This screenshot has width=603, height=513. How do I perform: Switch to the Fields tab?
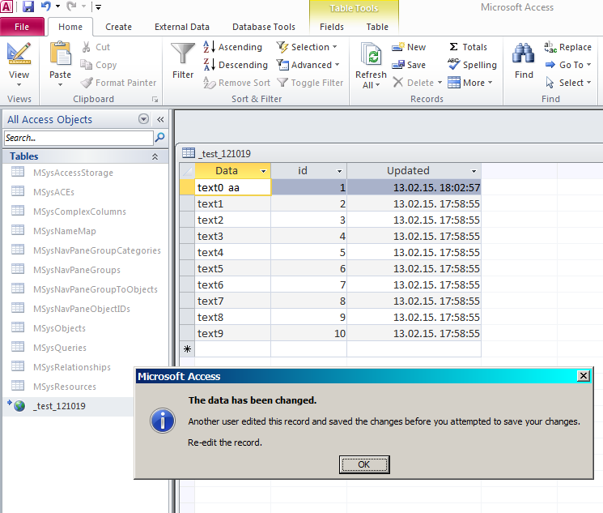point(332,27)
